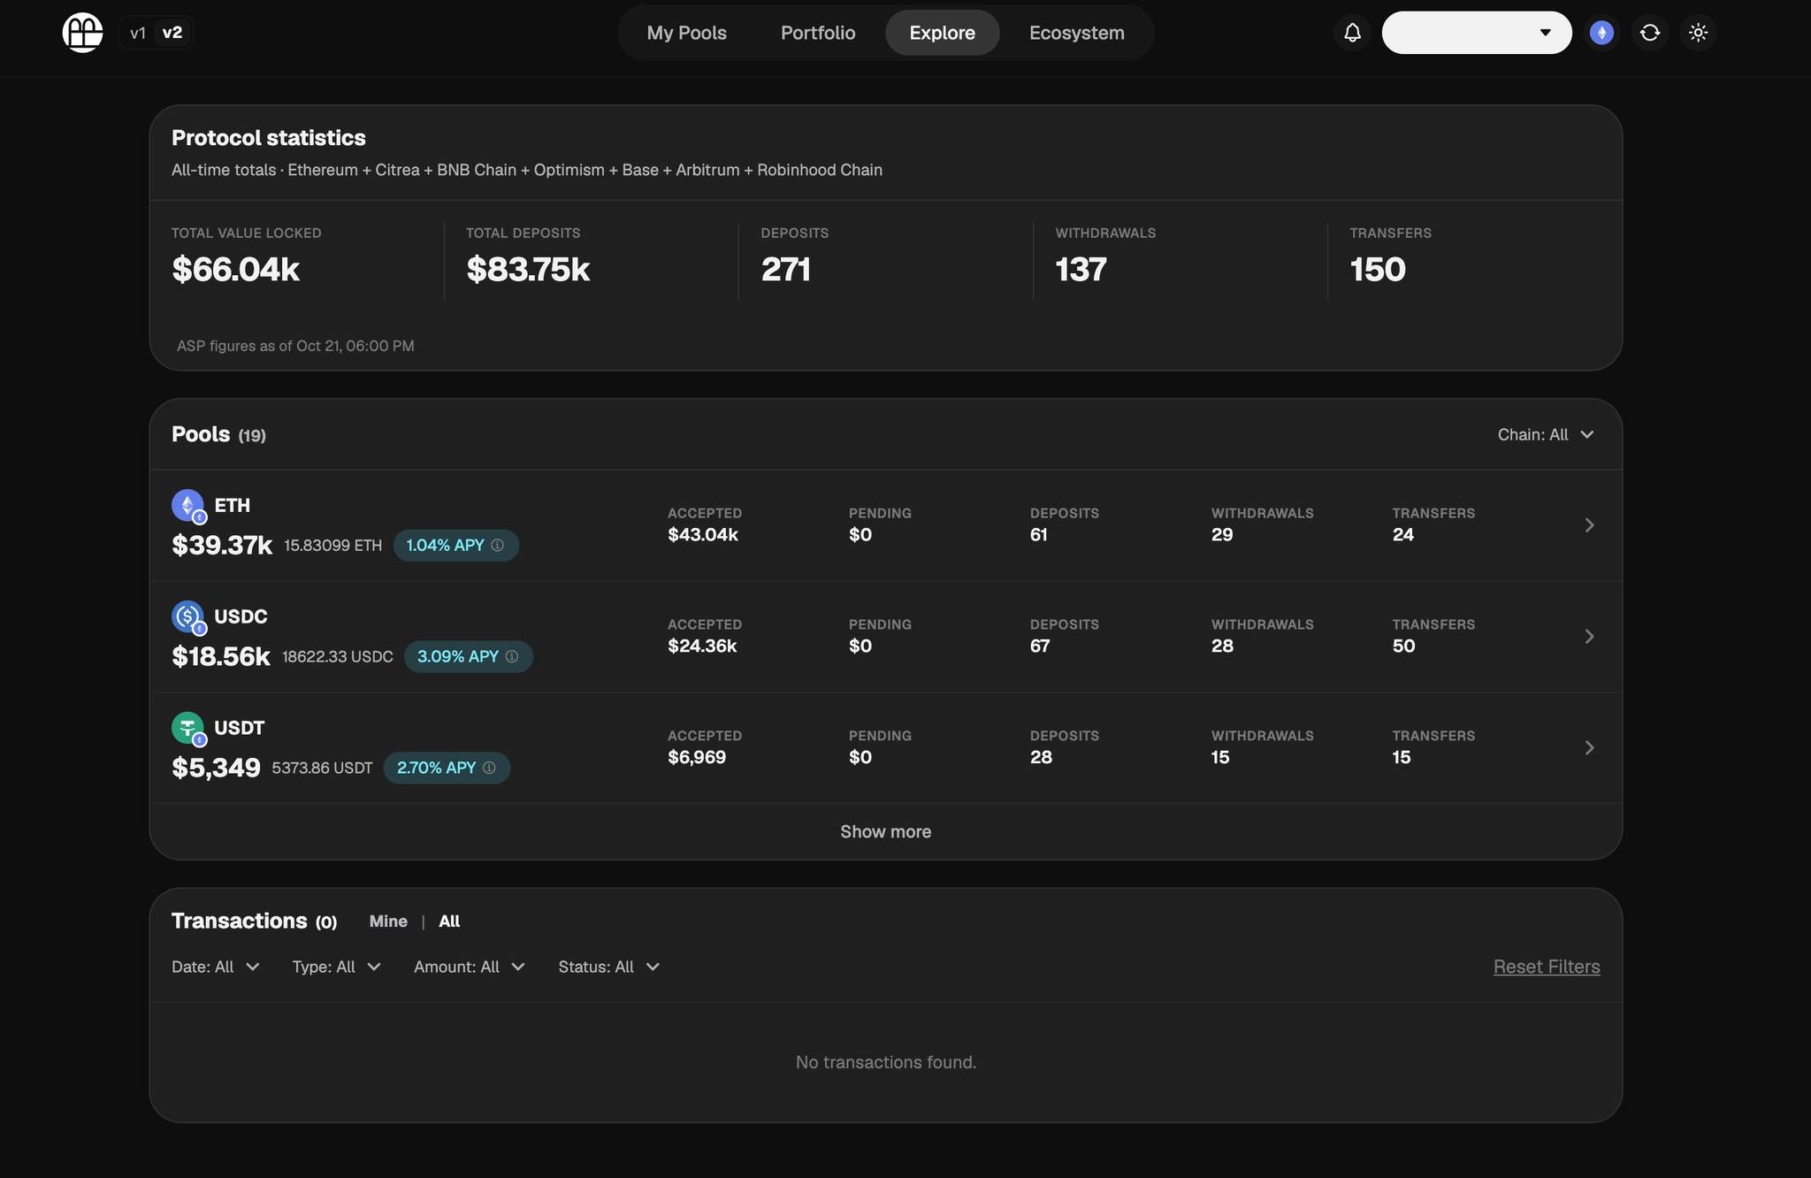Toggle light theme with the sun icon
Screen dimensions: 1811x1178
tap(1698, 33)
